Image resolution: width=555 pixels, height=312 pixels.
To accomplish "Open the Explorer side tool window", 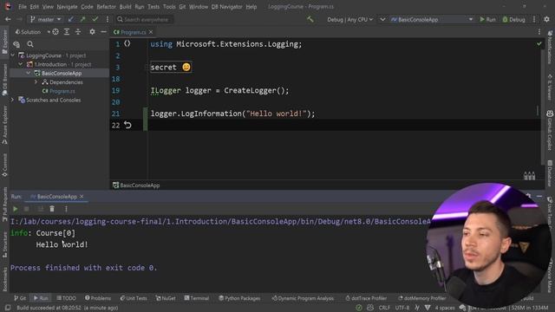I will point(5,42).
